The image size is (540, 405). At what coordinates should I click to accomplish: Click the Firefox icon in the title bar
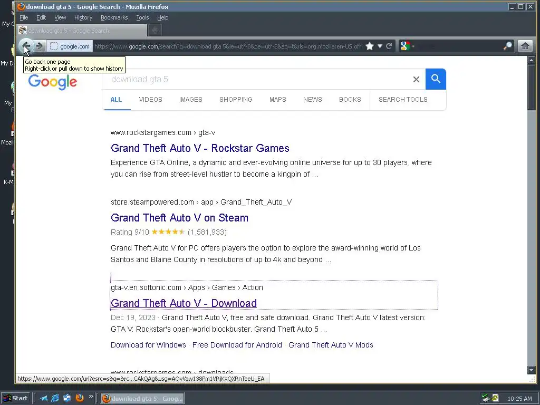coord(21,6)
